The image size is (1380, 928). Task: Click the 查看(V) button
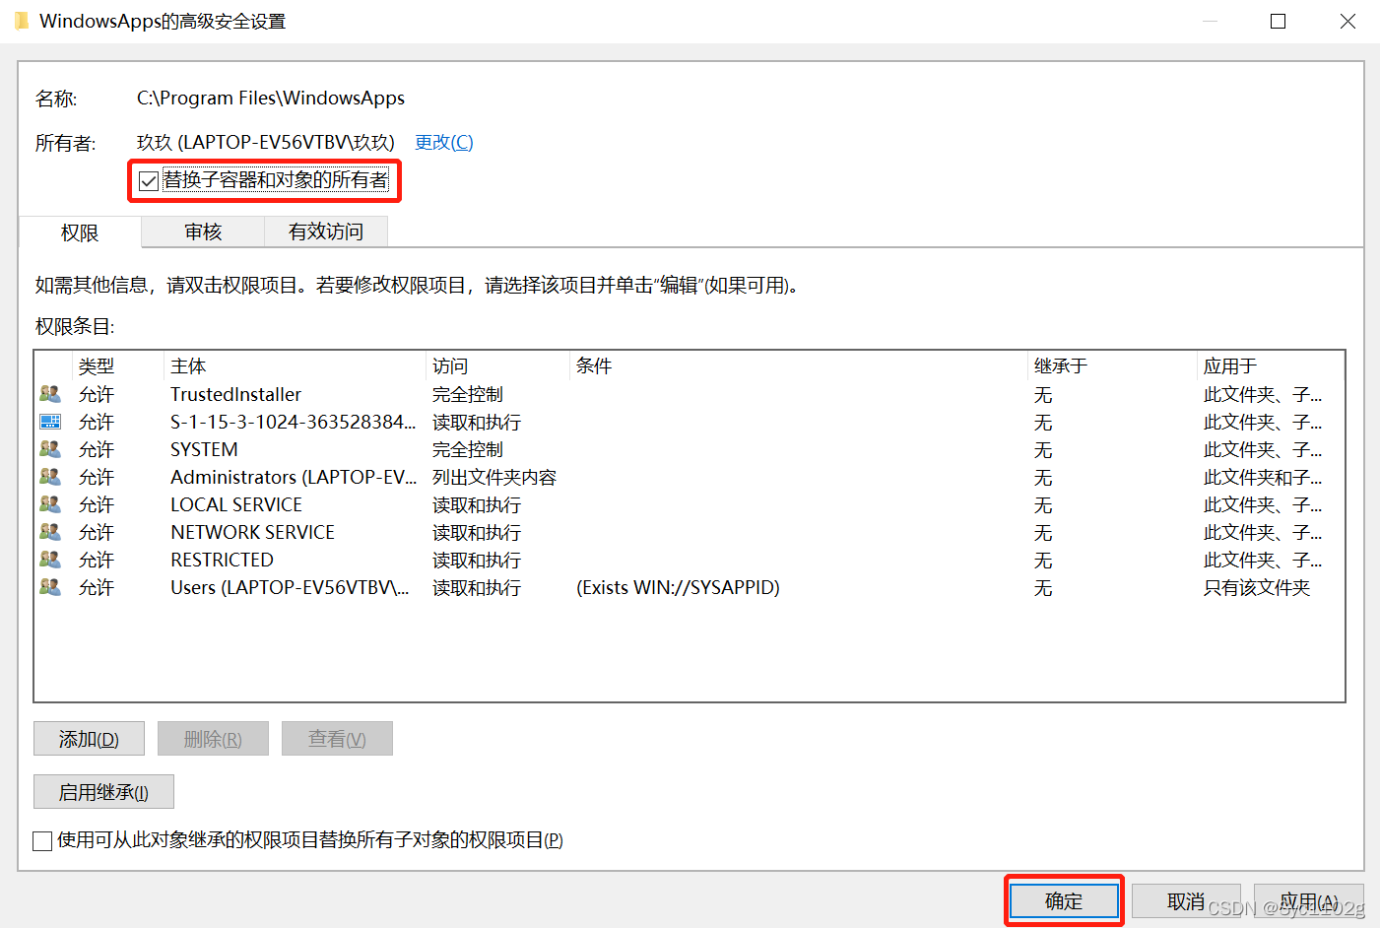tap(337, 739)
